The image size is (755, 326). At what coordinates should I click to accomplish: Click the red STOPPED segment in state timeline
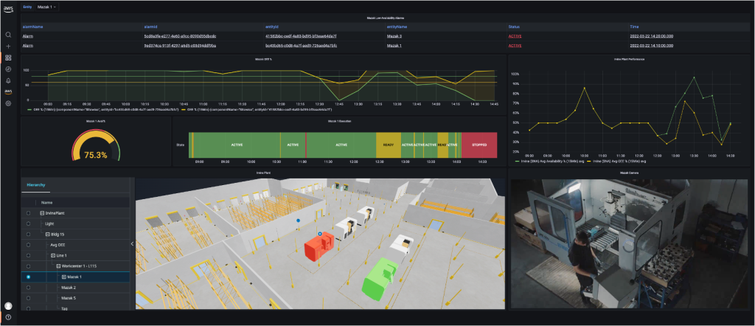click(x=479, y=145)
